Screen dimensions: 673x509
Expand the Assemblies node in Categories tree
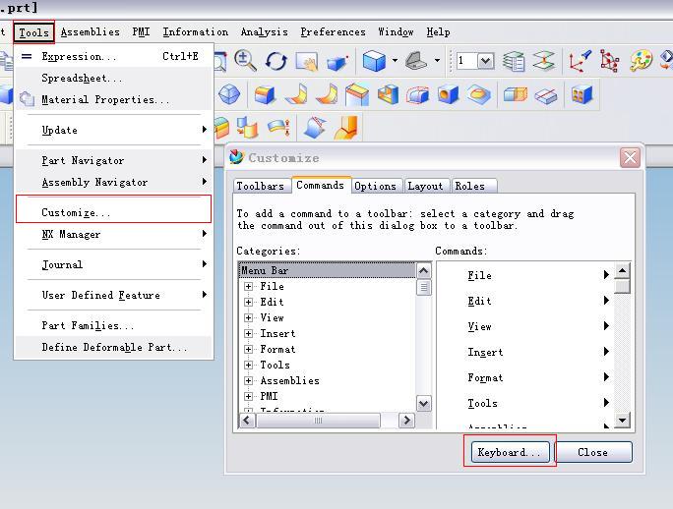tap(248, 381)
